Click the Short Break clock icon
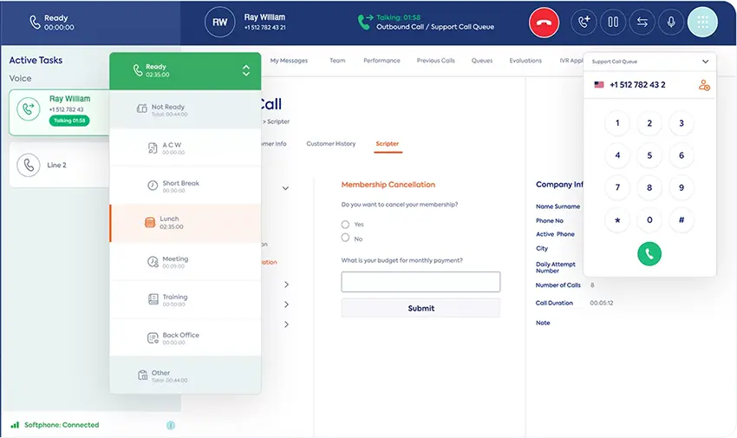The height and width of the screenshot is (438, 737). (153, 186)
